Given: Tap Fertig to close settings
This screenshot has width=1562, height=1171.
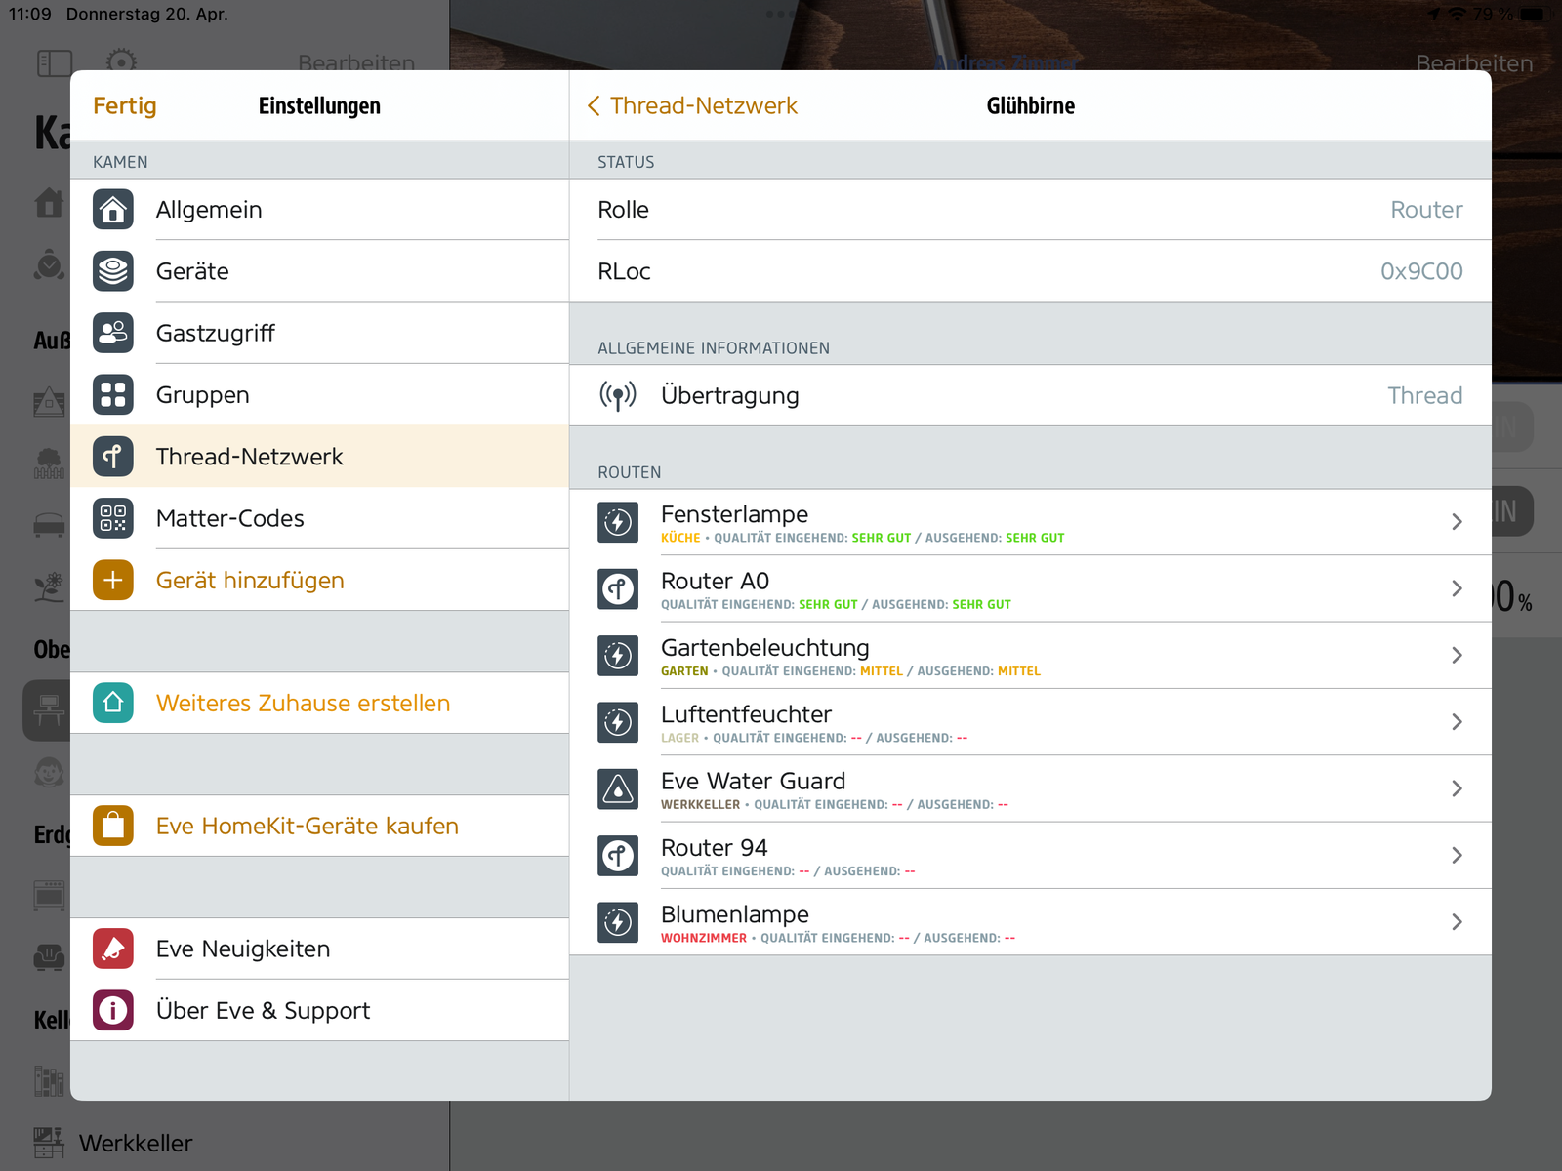Looking at the screenshot, I should (125, 105).
